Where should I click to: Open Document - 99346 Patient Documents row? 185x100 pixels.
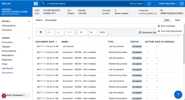[x=108, y=52]
